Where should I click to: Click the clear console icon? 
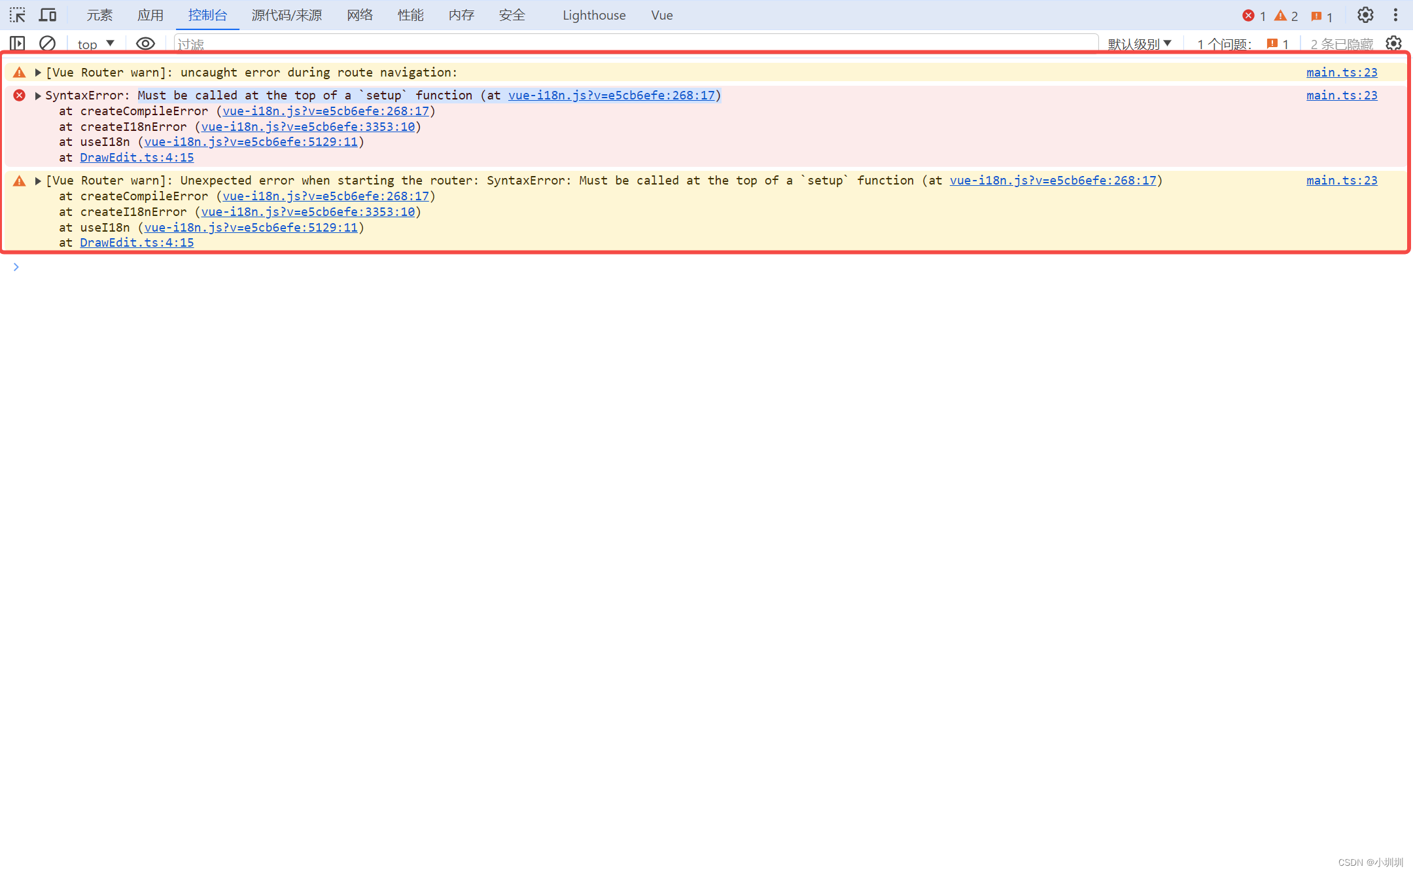point(47,43)
